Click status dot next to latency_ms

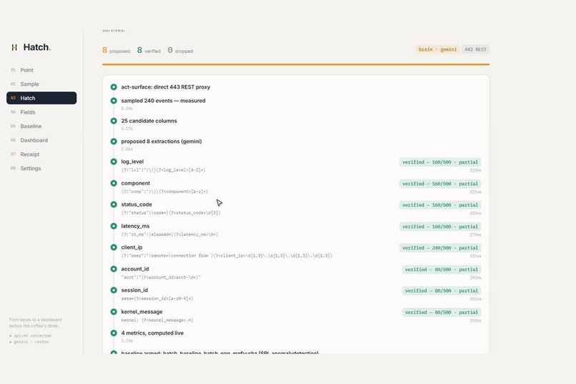(114, 226)
